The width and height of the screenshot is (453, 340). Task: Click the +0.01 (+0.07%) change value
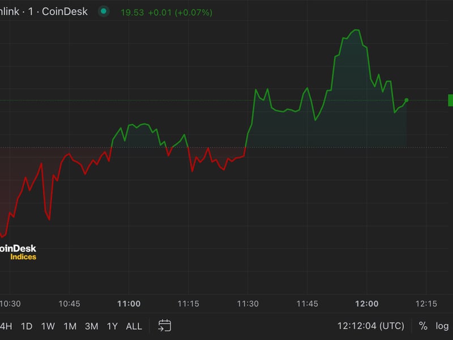(180, 12)
